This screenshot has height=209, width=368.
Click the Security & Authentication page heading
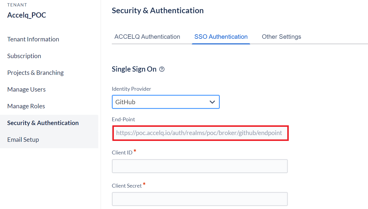[158, 11]
